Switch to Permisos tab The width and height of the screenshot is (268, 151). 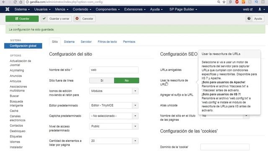pos(129,42)
